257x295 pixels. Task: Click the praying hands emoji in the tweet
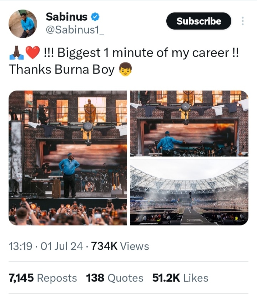pyautogui.click(x=16, y=54)
